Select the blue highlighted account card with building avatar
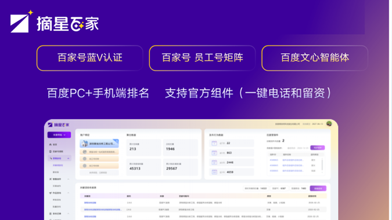 [x=99, y=144]
